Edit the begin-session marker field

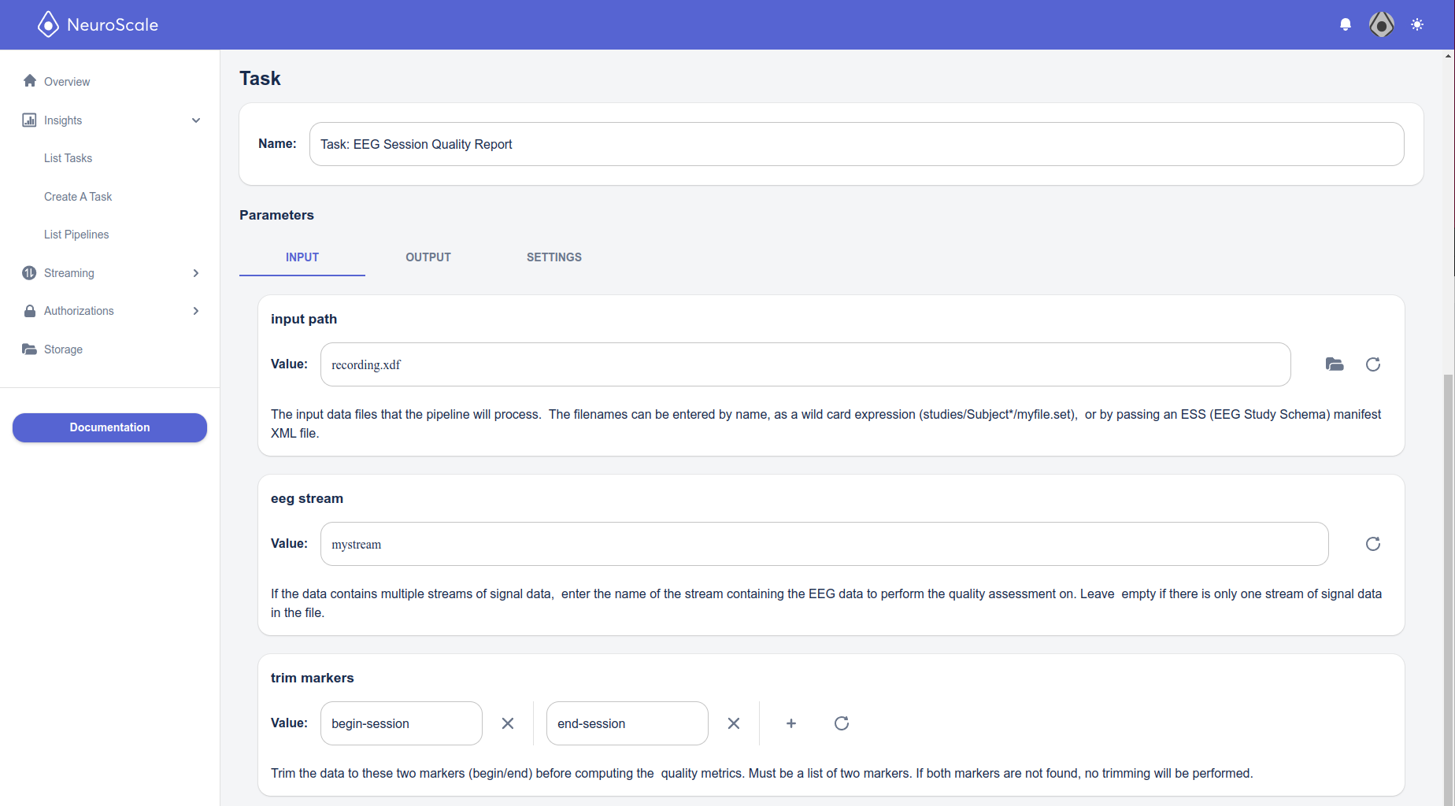point(402,723)
